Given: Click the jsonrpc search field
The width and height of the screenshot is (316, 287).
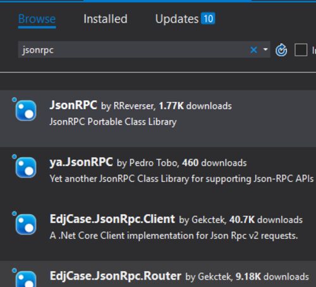Looking at the screenshot, I should (x=144, y=50).
